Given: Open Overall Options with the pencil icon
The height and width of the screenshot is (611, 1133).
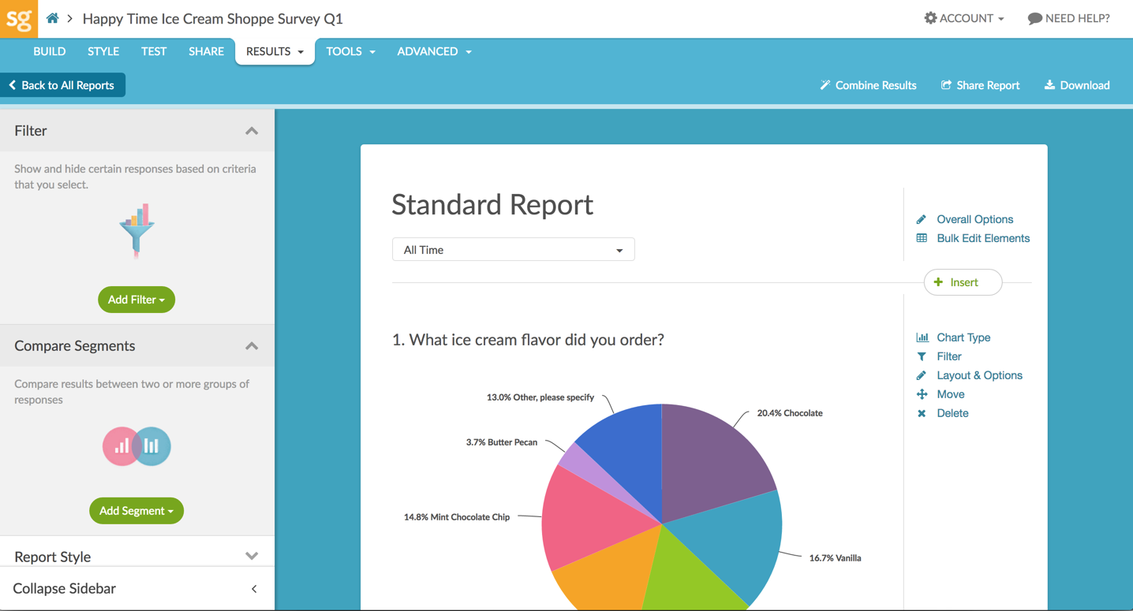Looking at the screenshot, I should (x=922, y=219).
